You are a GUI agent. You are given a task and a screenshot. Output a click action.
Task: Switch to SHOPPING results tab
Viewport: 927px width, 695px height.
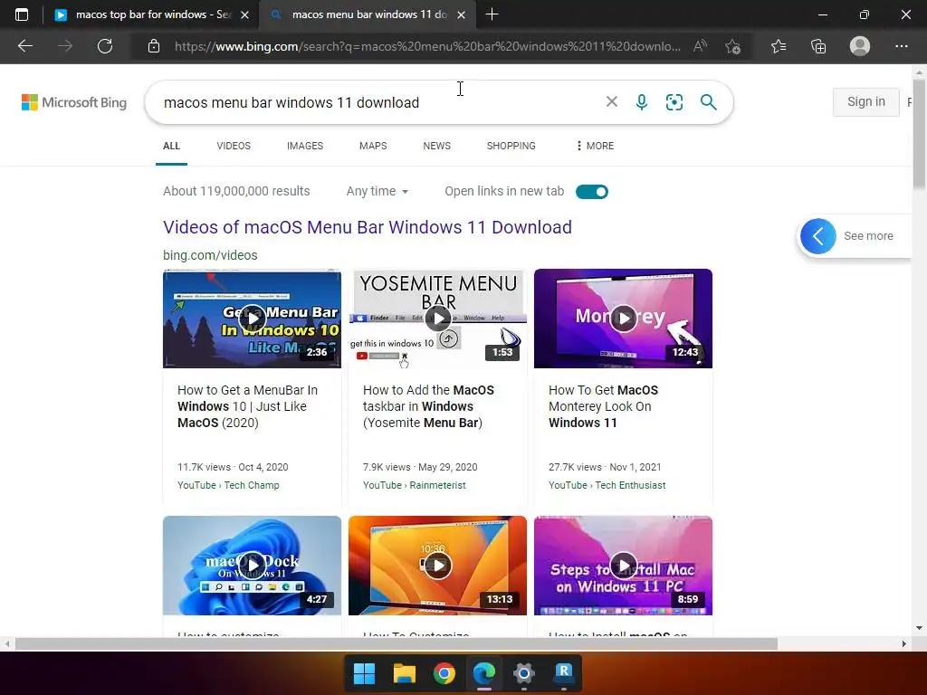click(511, 146)
